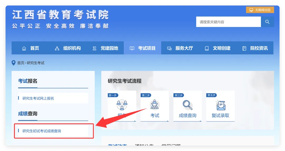The height and width of the screenshot is (151, 285).
Task: Click the magnifier icon above 成绩查询 card
Action: coord(187,105)
